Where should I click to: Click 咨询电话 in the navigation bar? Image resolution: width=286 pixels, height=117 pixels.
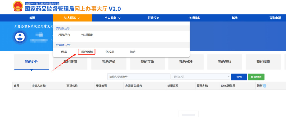[x=275, y=18]
